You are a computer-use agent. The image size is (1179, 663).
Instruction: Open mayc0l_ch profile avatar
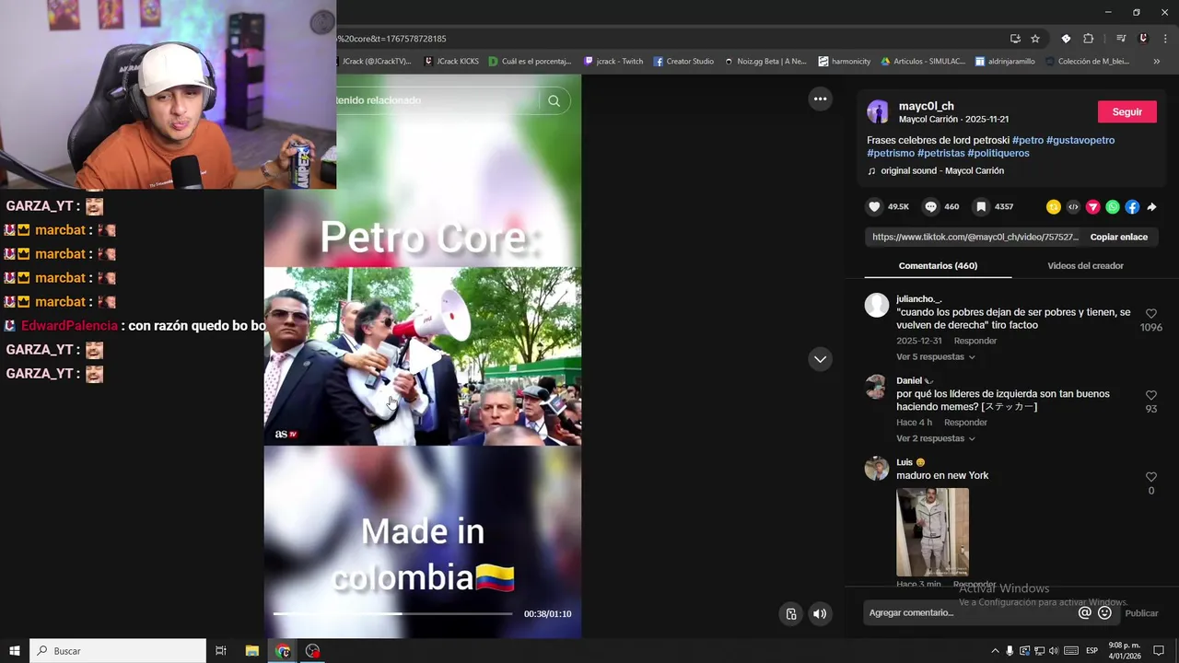[x=878, y=112]
